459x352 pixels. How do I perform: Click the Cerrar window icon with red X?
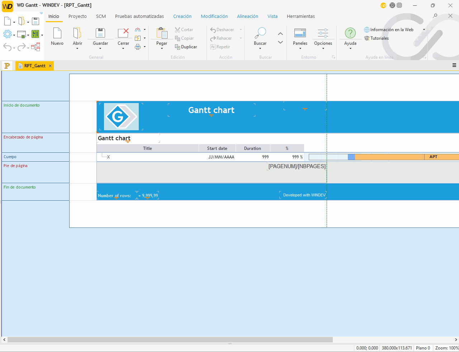point(123,33)
